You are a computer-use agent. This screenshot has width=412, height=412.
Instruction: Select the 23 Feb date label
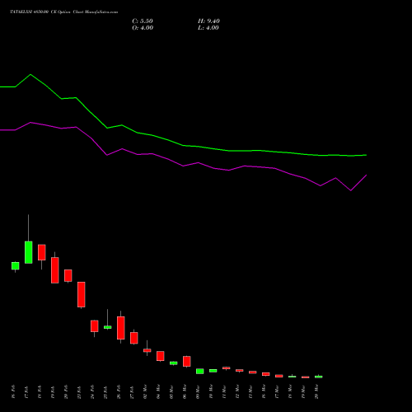[x=79, y=391]
